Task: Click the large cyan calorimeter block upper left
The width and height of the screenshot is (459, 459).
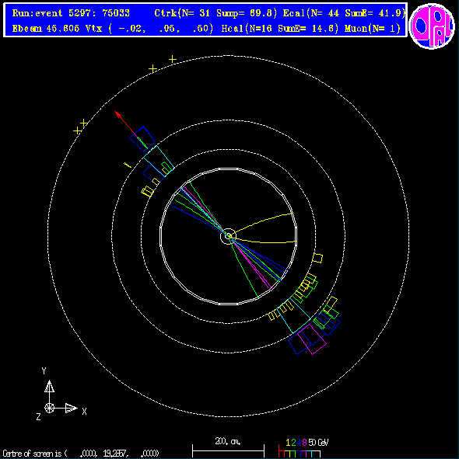Action: point(159,162)
